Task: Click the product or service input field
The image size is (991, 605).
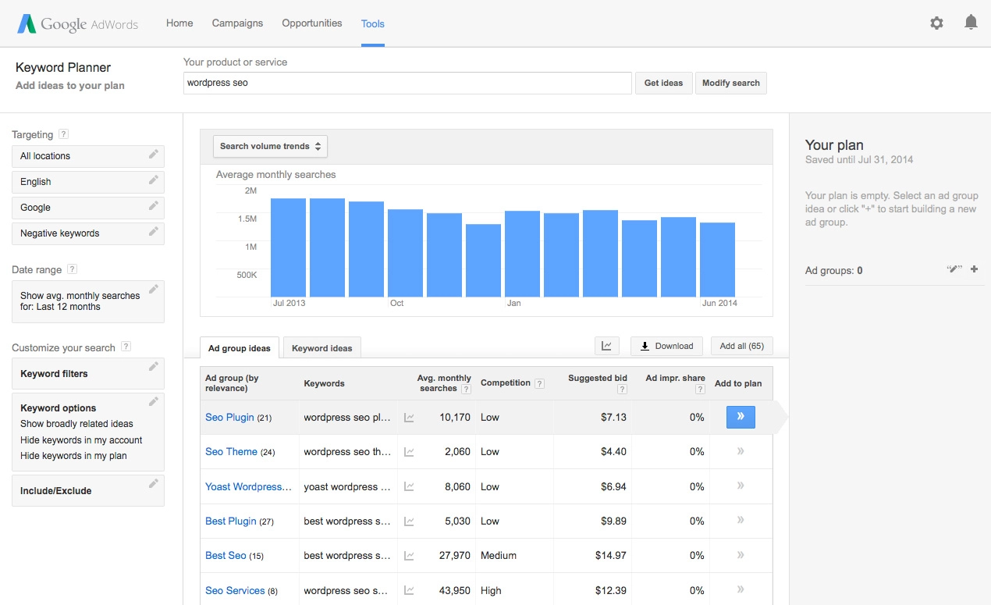Action: pyautogui.click(x=407, y=83)
